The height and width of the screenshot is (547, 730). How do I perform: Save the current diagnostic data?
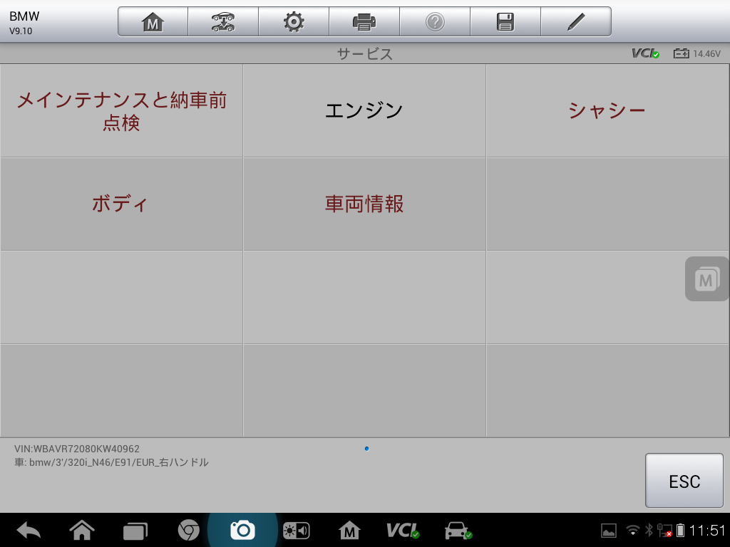pos(505,21)
